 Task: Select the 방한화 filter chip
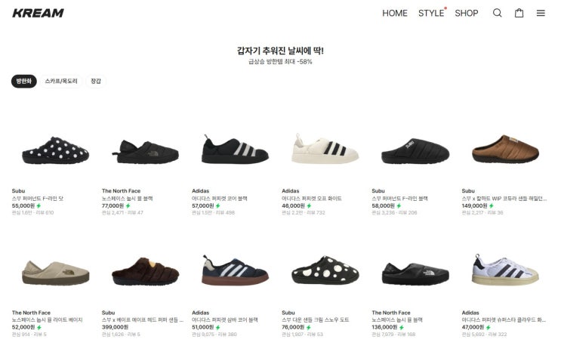(24, 82)
